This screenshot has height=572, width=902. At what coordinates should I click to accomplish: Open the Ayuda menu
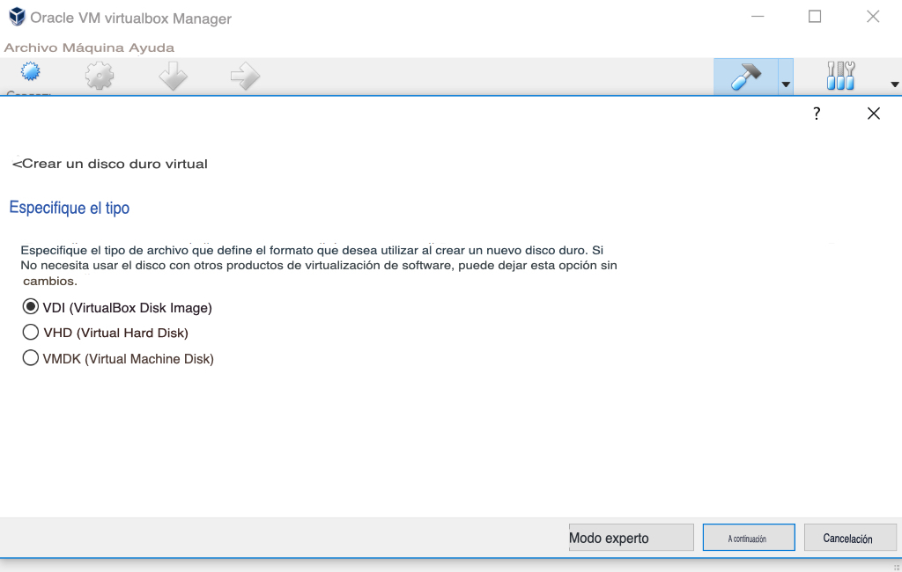tap(152, 48)
